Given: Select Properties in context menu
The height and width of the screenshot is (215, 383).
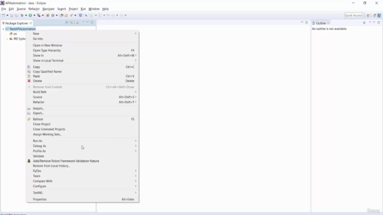Looking at the screenshot, I should [x=83, y=199].
